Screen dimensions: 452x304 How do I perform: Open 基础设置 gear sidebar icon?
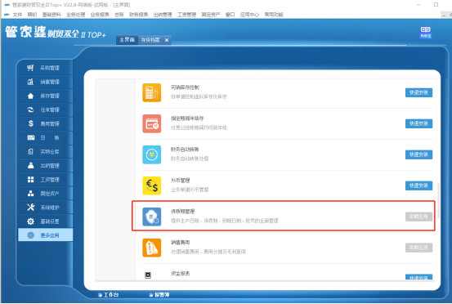pyautogui.click(x=30, y=221)
